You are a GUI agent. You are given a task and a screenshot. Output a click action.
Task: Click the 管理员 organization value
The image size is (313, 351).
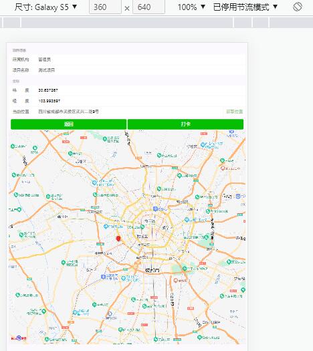click(x=45, y=60)
